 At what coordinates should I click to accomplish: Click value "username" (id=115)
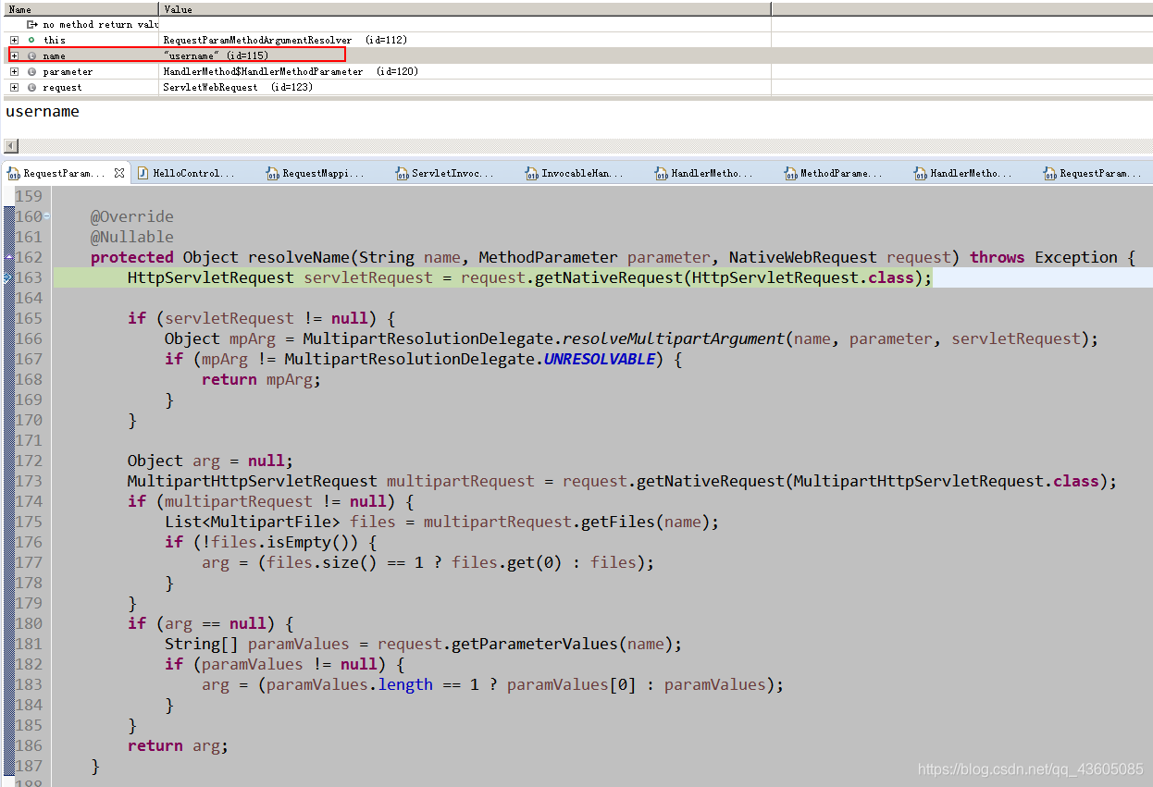216,55
